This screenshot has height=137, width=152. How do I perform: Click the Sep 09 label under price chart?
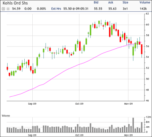[x=32, y=104]
